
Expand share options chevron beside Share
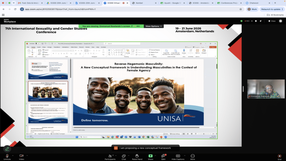tap(155, 156)
